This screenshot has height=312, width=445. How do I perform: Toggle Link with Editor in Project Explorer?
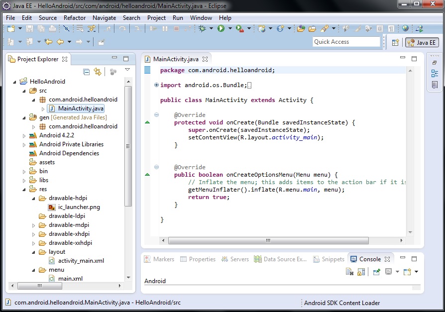click(x=98, y=72)
